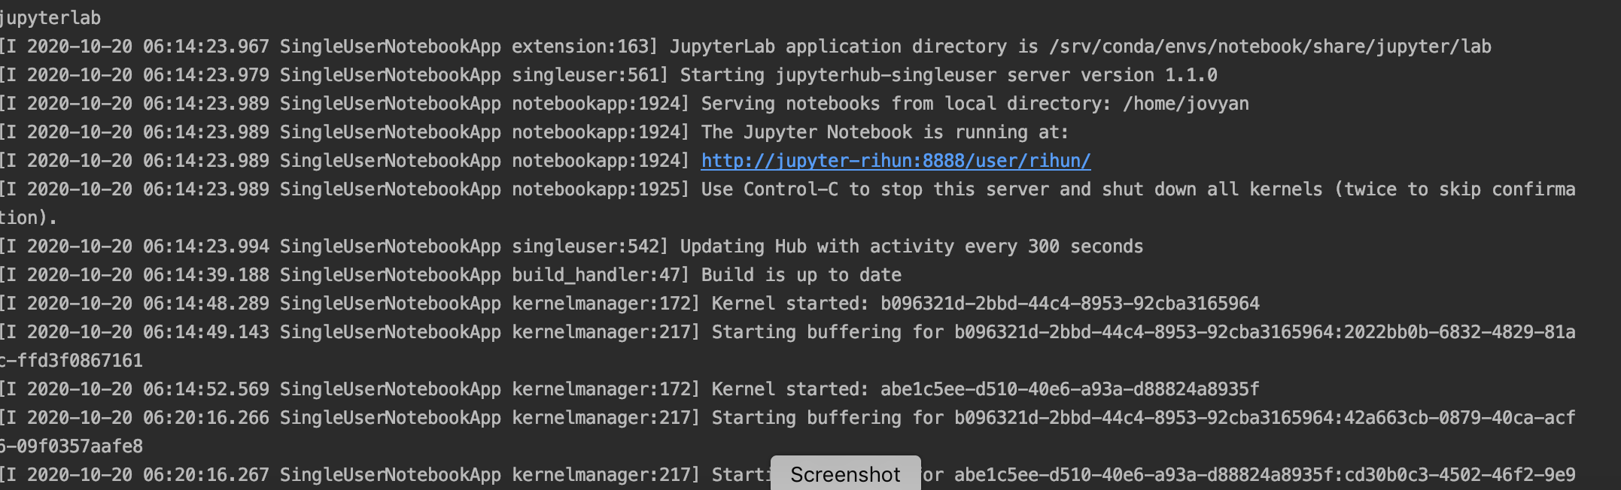The image size is (1621, 490).
Task: Click 'JupyterLab application directory is' text
Action: coord(853,47)
